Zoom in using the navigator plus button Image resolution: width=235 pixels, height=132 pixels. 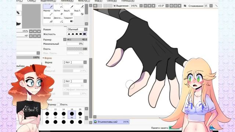(35, 32)
